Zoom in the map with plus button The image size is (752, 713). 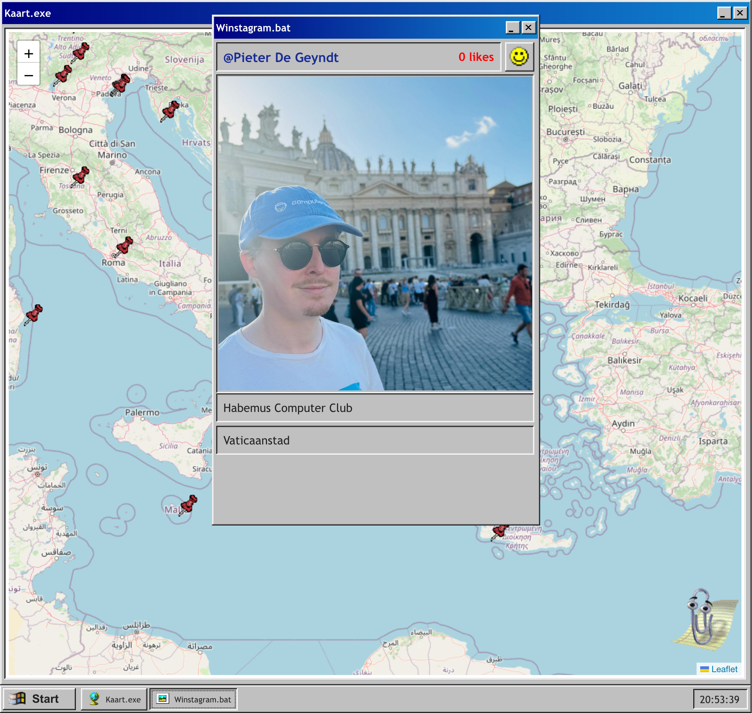point(28,54)
